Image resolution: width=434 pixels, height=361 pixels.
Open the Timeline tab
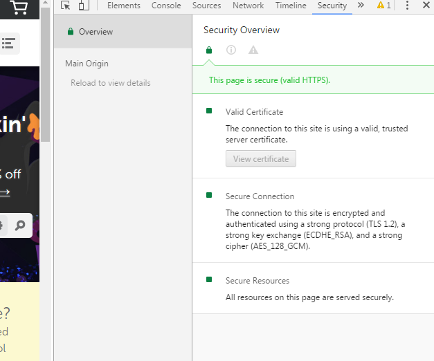click(291, 6)
